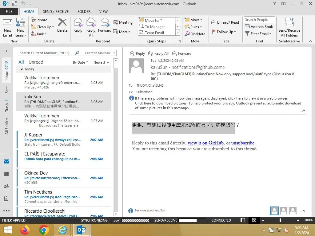The width and height of the screenshot is (315, 236).
Task: Expand the Quick Steps gallery
Action: click(x=177, y=33)
